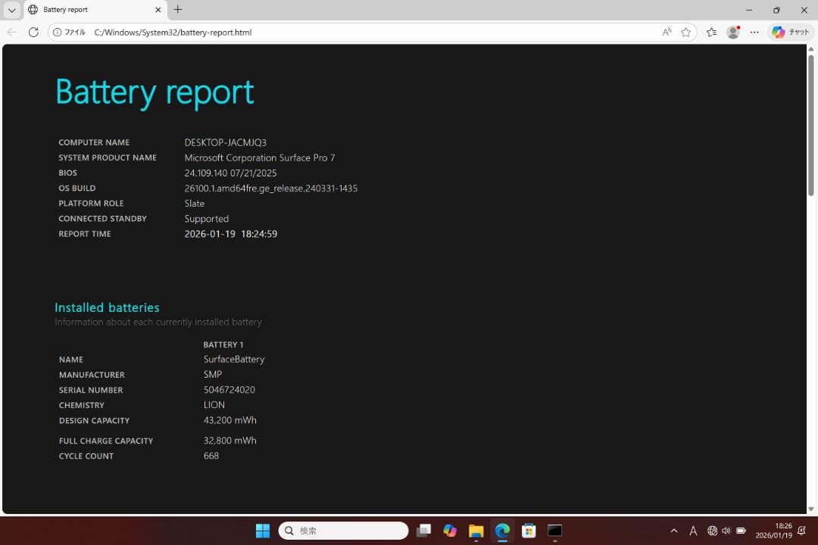The width and height of the screenshot is (818, 545).
Task: Open File Explorer from the taskbar
Action: tap(476, 531)
